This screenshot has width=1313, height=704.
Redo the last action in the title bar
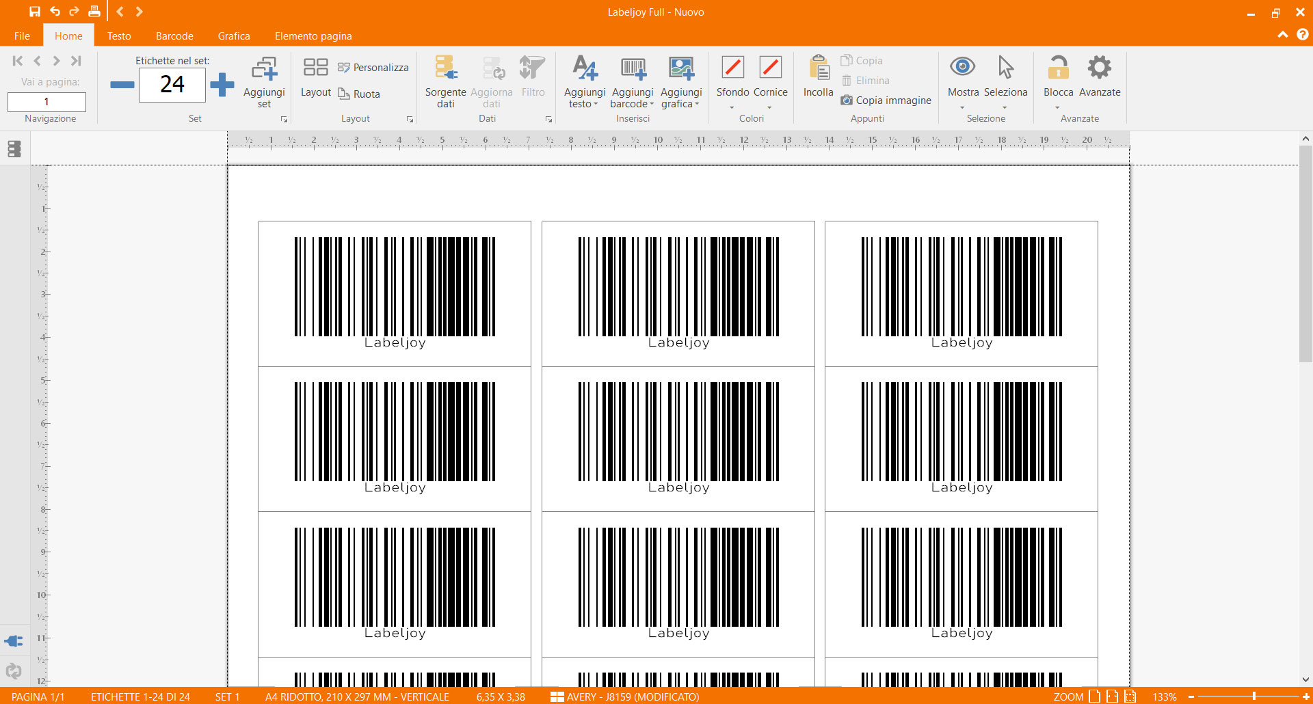coord(74,12)
